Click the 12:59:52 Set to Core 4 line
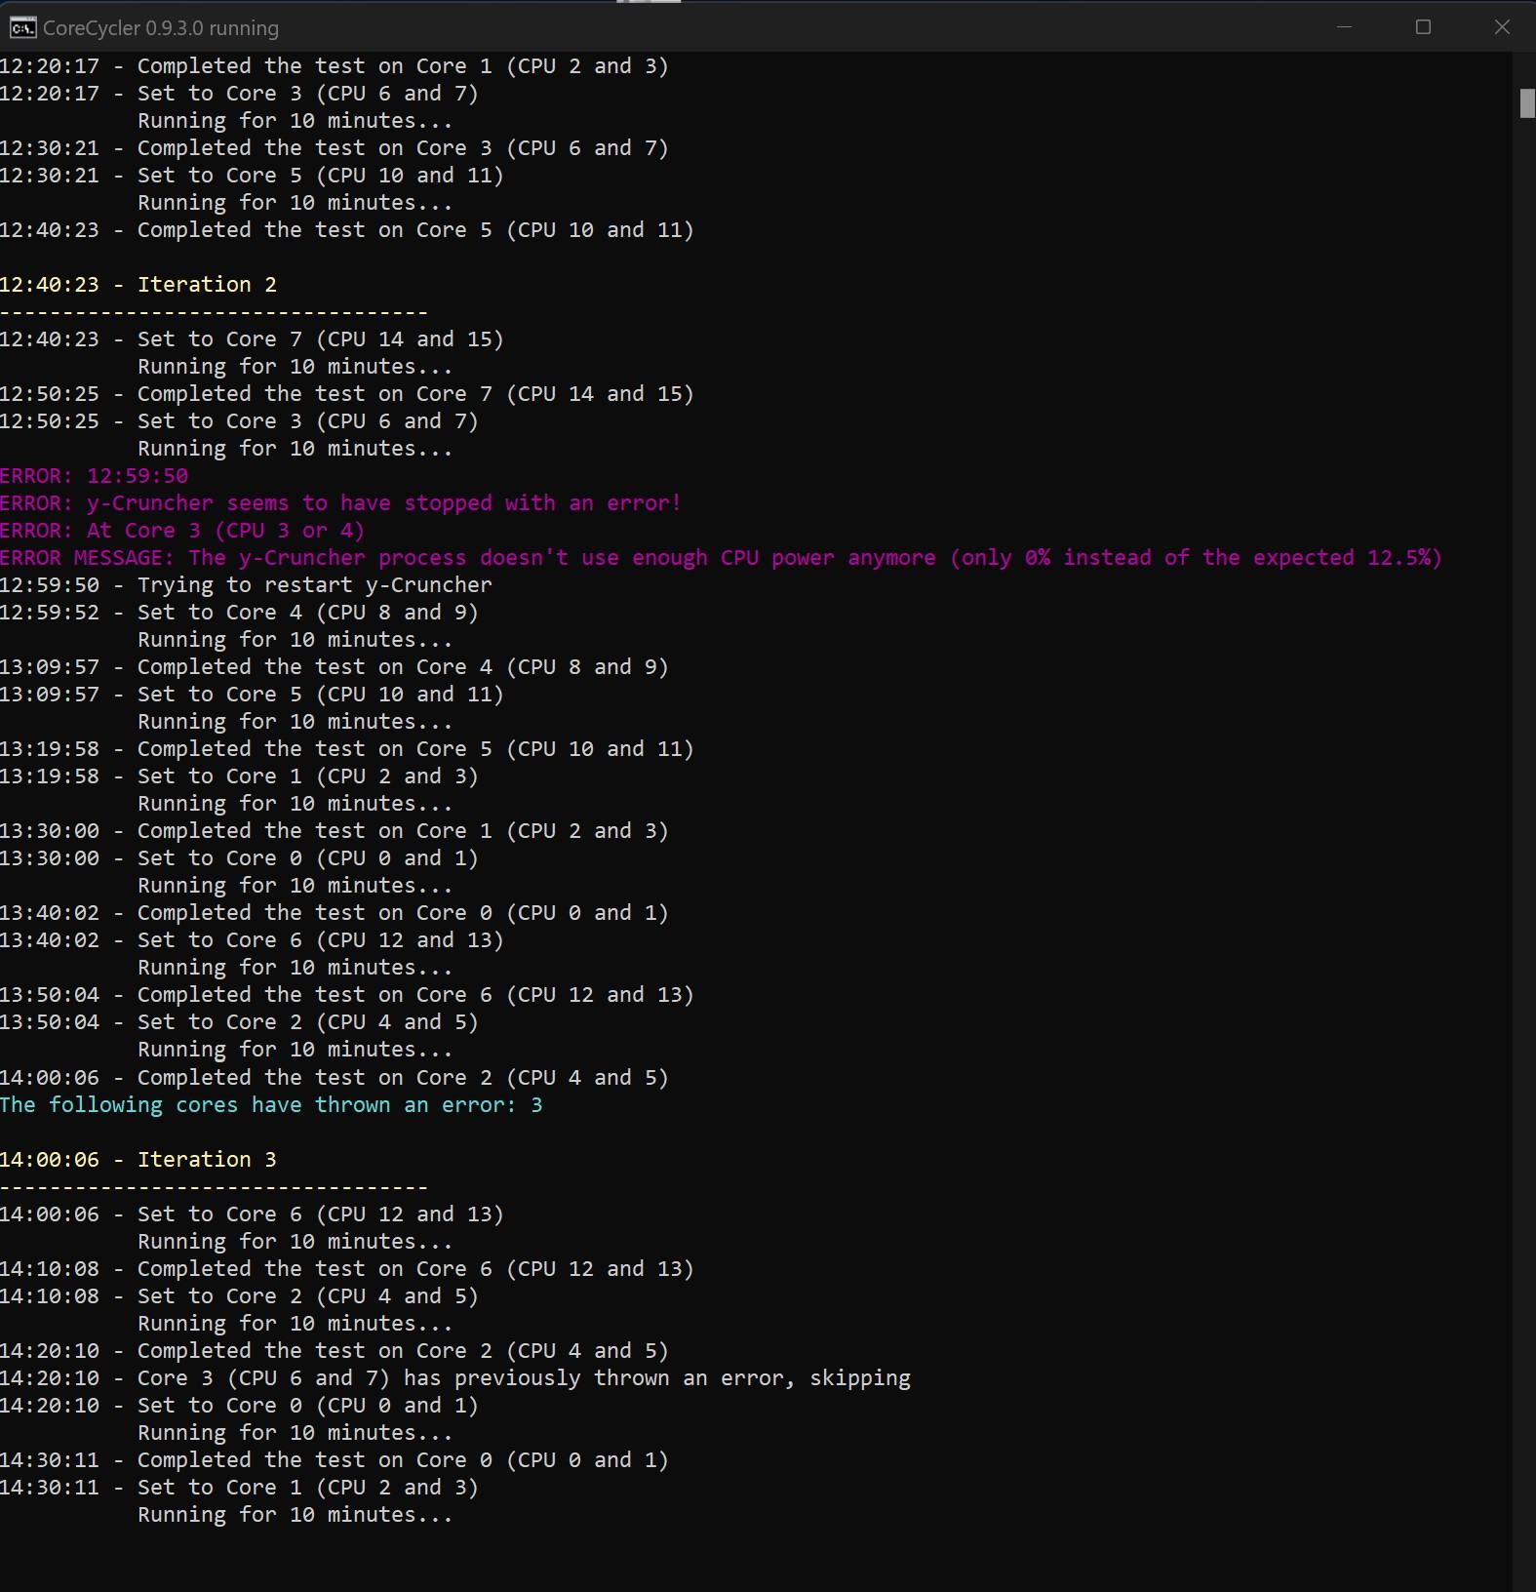Viewport: 1536px width, 1592px height. [x=239, y=613]
